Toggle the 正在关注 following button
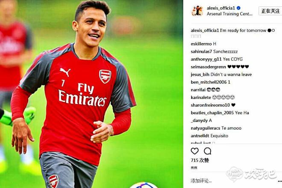This screenshot has width=282, height=188. 270,11
